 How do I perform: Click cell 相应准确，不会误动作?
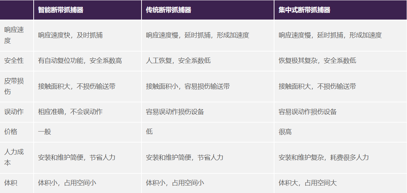88,112
